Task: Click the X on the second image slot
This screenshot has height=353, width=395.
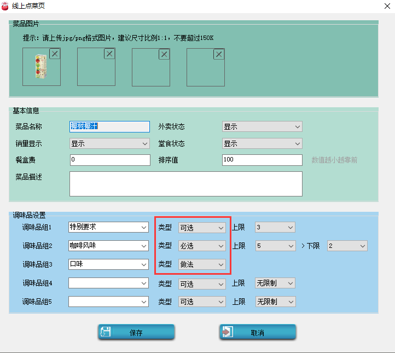Action: 109,54
